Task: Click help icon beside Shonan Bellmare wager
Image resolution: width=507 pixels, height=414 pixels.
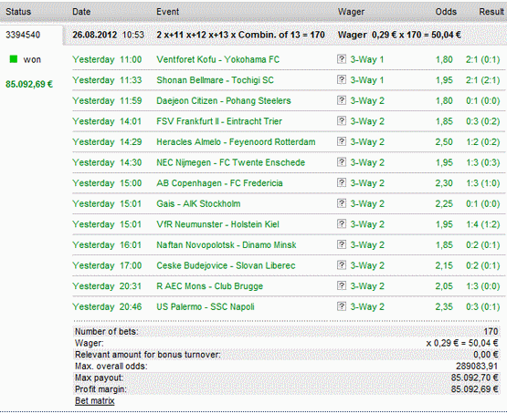Action: (x=342, y=79)
